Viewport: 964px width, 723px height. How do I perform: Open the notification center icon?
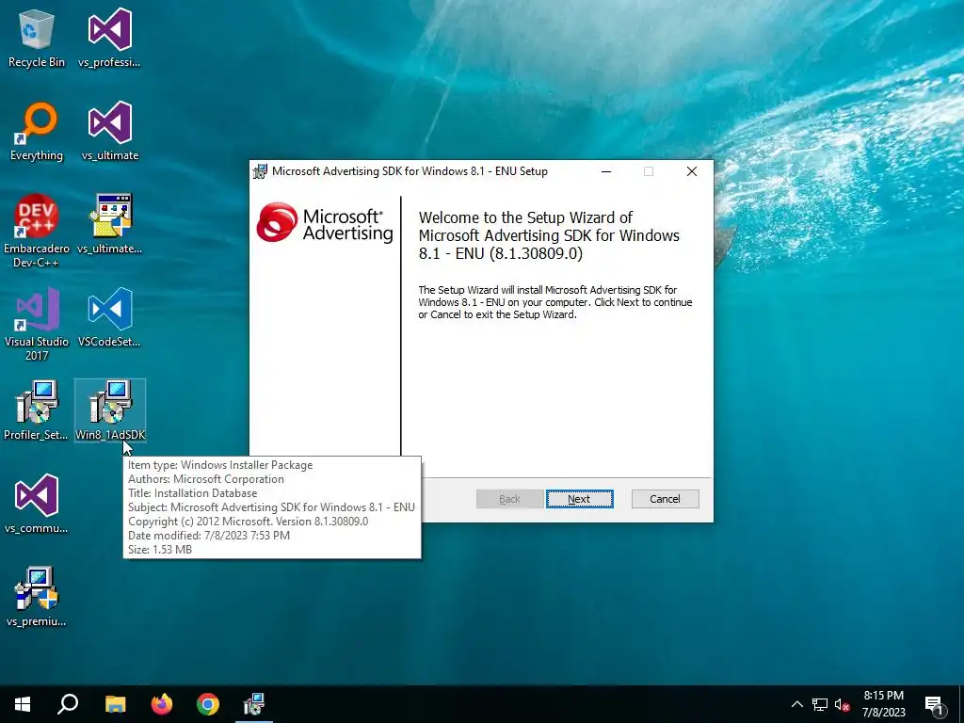tap(935, 704)
